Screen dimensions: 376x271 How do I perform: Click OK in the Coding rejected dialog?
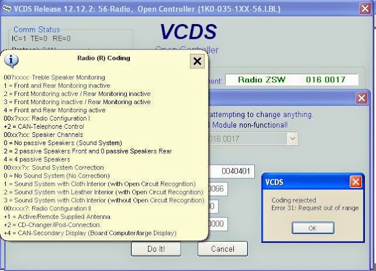(313, 228)
